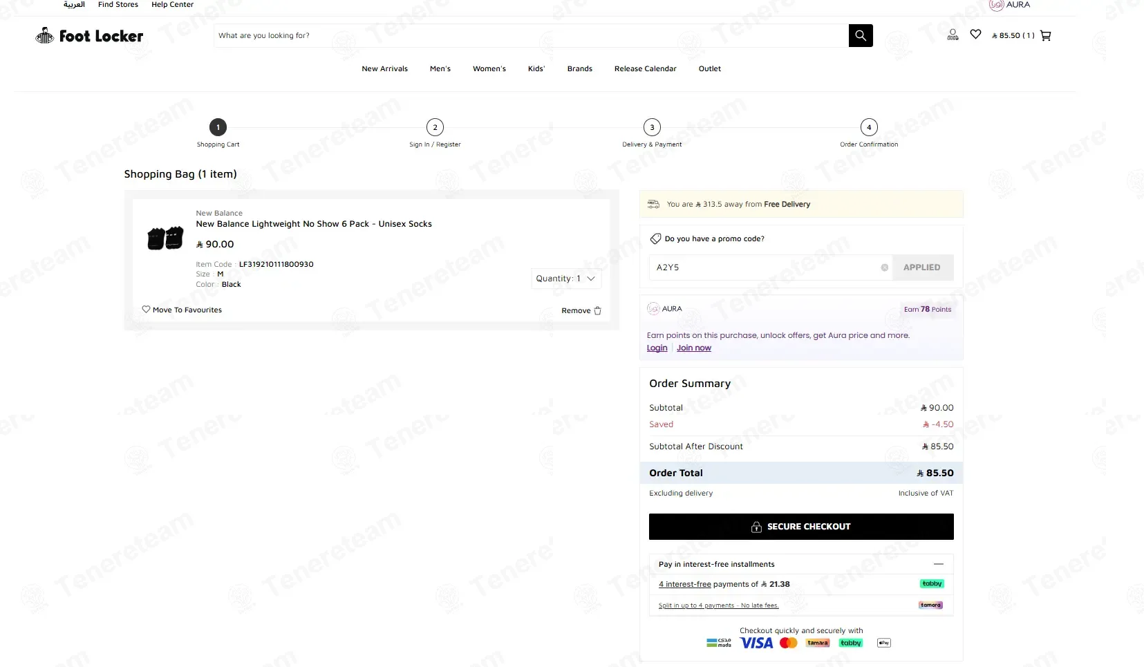Switch language to Arabic
This screenshot has width=1144, height=667.
pyautogui.click(x=74, y=5)
